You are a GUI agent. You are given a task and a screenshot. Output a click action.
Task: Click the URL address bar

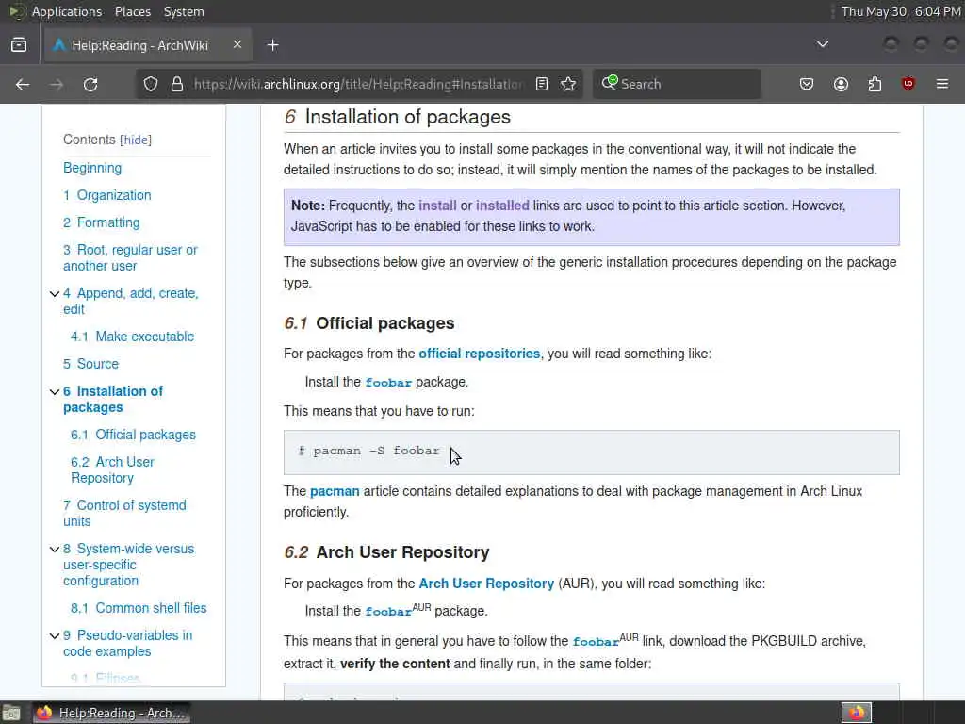tap(358, 84)
